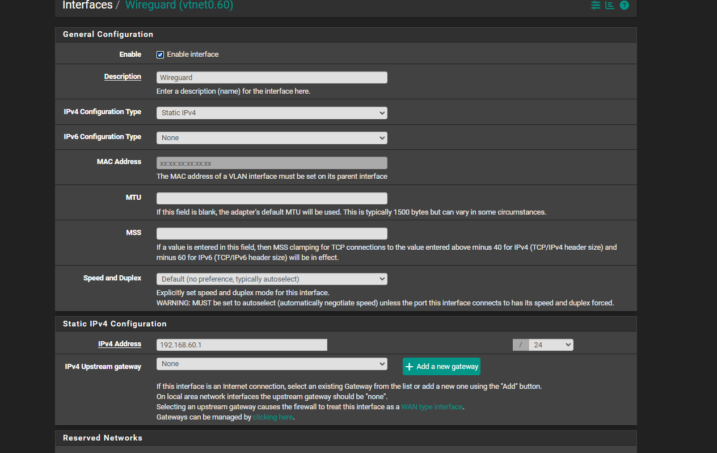This screenshot has height=453, width=717.
Task: Open the IPv4 Upstream gateway dropdown
Action: [272, 364]
